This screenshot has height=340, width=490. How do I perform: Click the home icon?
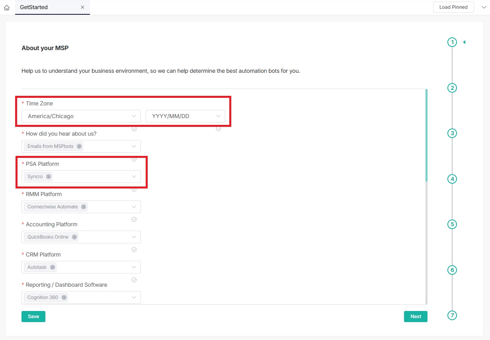(6, 8)
